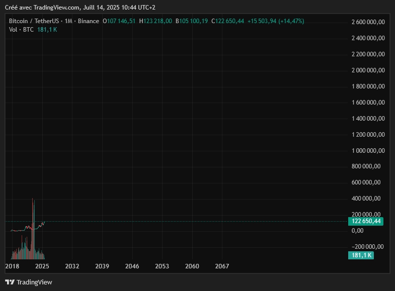
Task: Click the Binance exchange name in legend
Action: click(88, 21)
